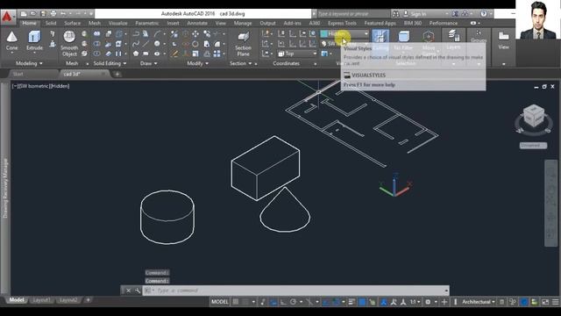Open the Hidden visual style dropdown
This screenshot has width=561, height=316.
click(344, 33)
